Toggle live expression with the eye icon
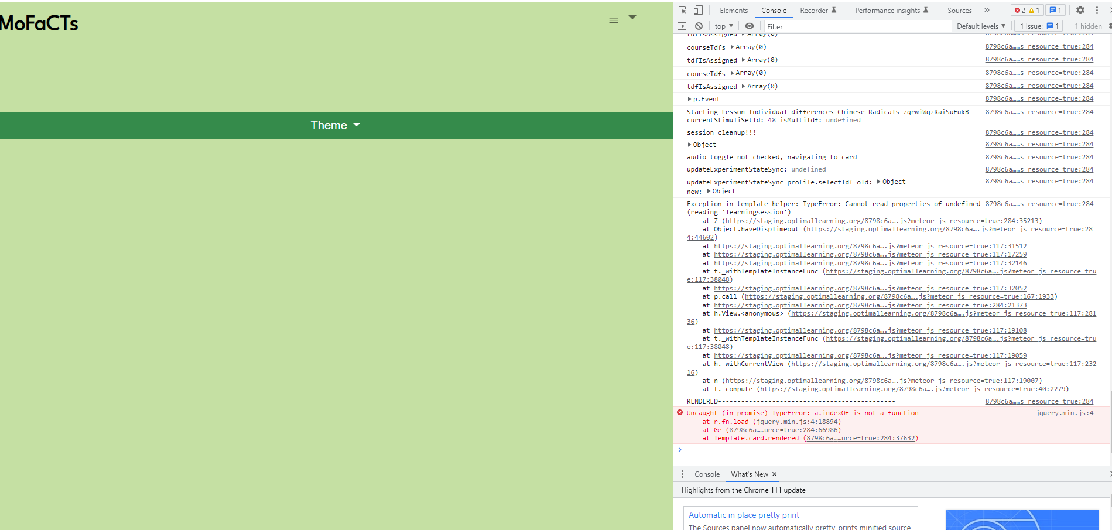Screen dimensions: 1112x530 pyautogui.click(x=750, y=26)
